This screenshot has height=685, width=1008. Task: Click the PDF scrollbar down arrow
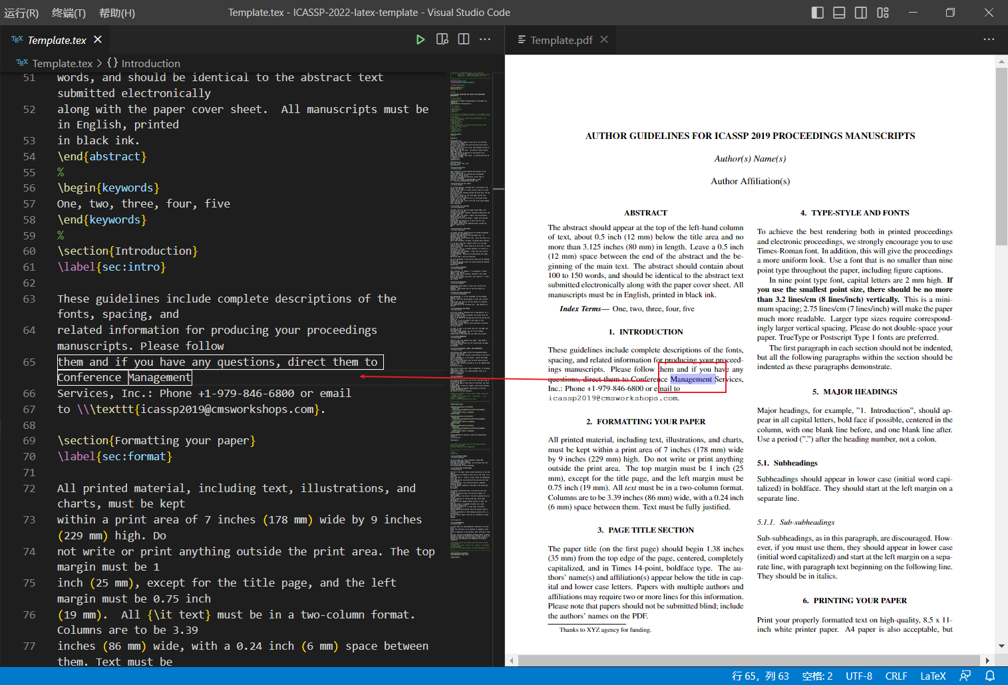click(x=1001, y=646)
